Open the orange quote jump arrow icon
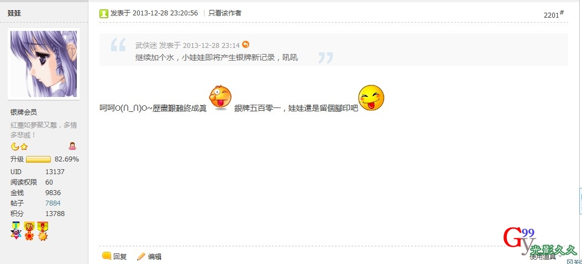 pyautogui.click(x=246, y=45)
